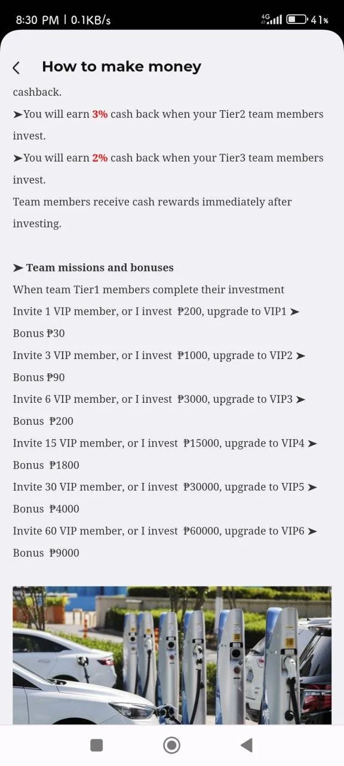Viewport: 344px width, 766px height.
Task: Tap the red 2% cash back text
Action: 100,158
